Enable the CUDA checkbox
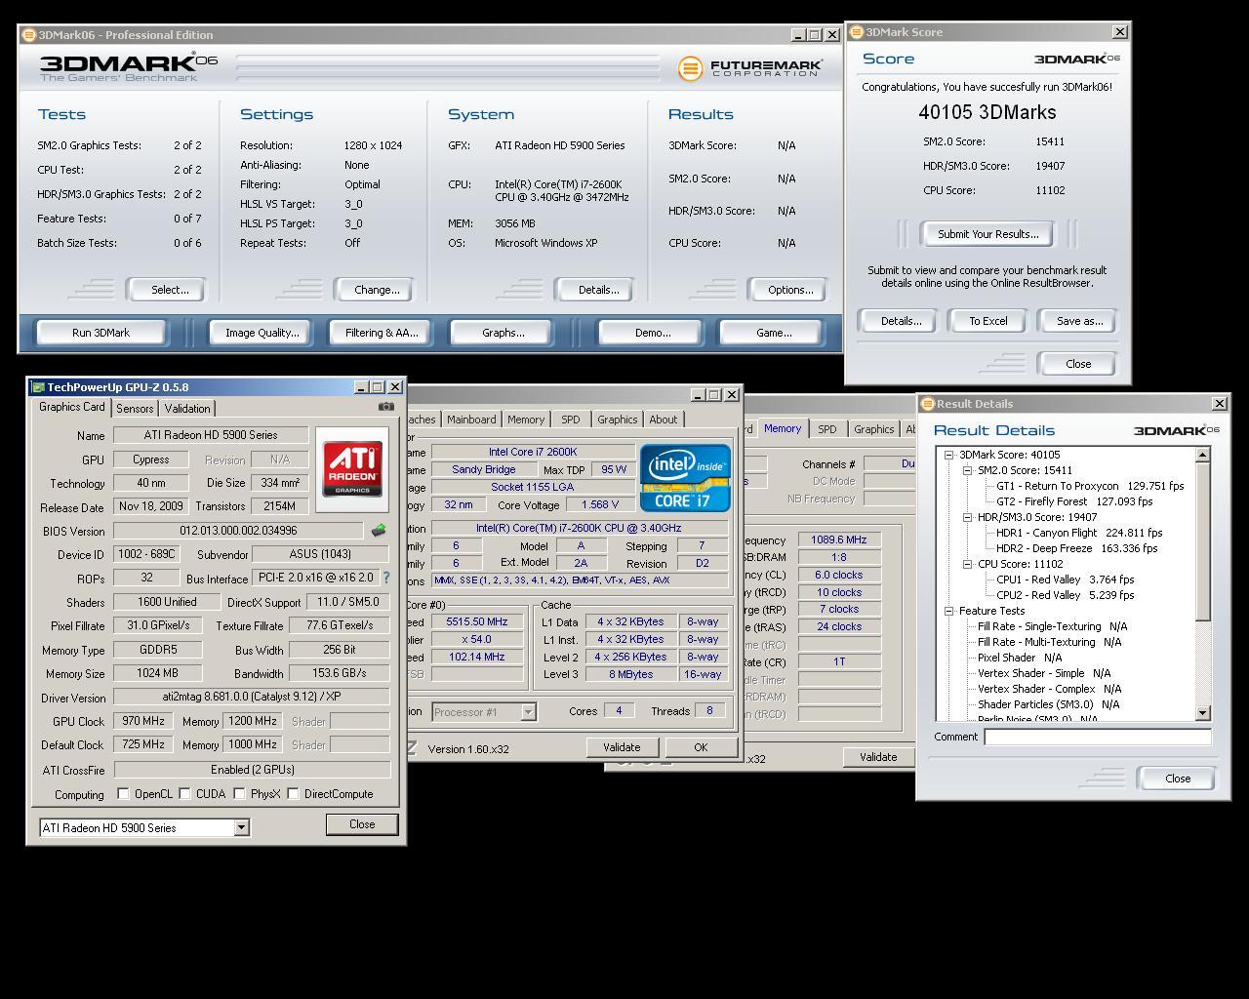The height and width of the screenshot is (999, 1249). click(184, 794)
